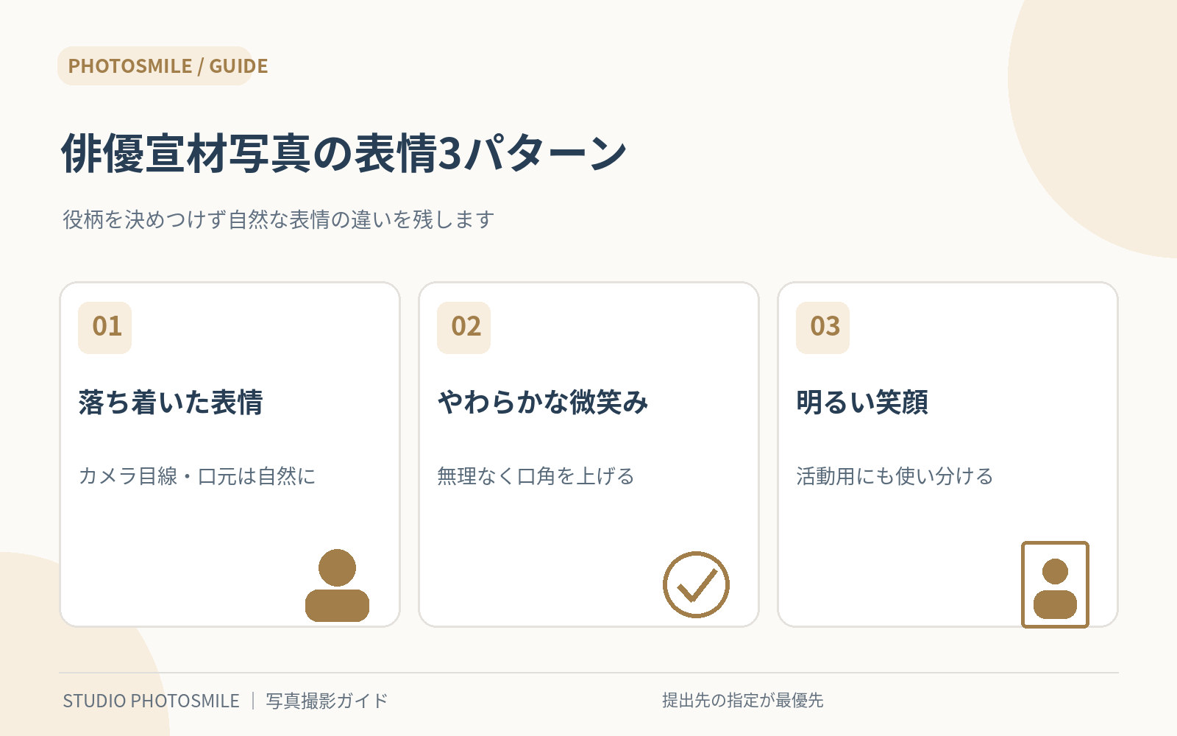Image resolution: width=1177 pixels, height=736 pixels.
Task: Click the text 無理なく口角を上げる
Action: click(536, 476)
